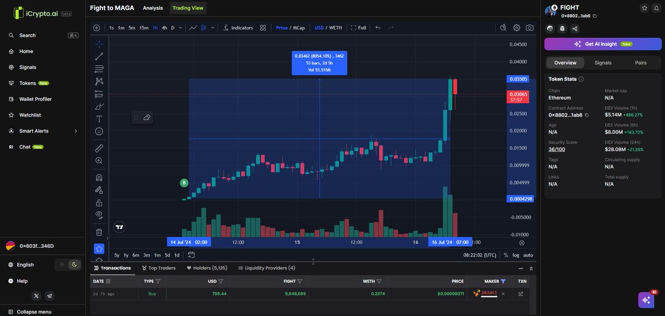Select the 15m timeframe
This screenshot has width=665, height=316.
coord(144,28)
